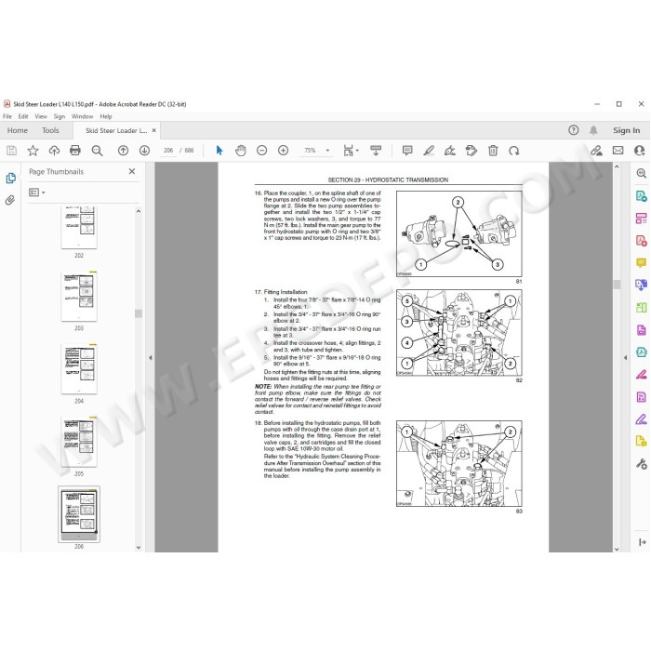Viewport: 651px width, 651px height.
Task: Select page 204 thumbnail
Action: 79,369
